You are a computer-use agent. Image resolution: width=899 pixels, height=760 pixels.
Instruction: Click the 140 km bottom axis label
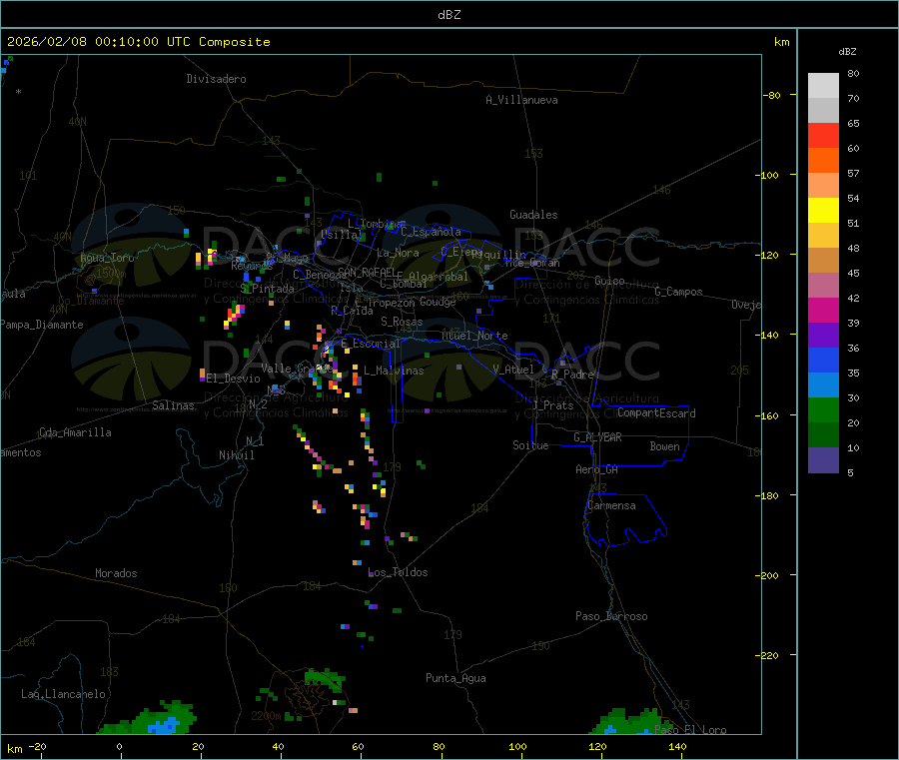point(677,747)
